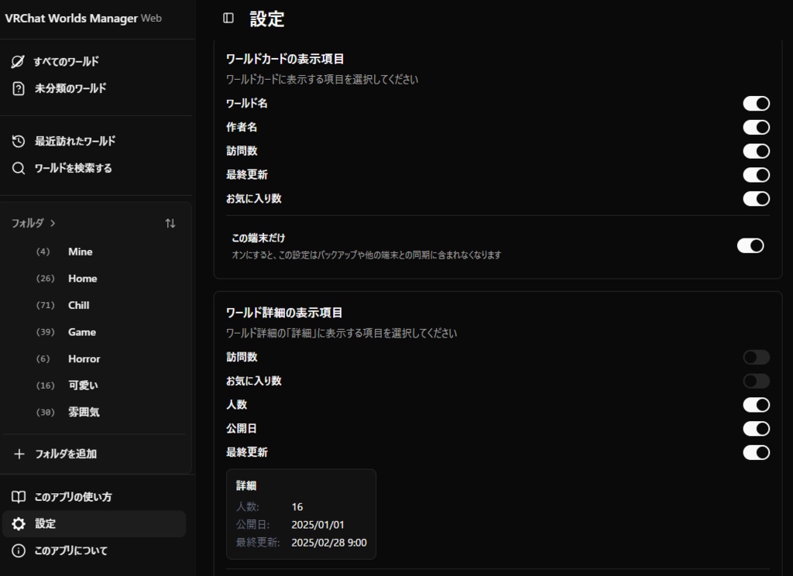Enable 訪問数 in world details section

coord(756,358)
